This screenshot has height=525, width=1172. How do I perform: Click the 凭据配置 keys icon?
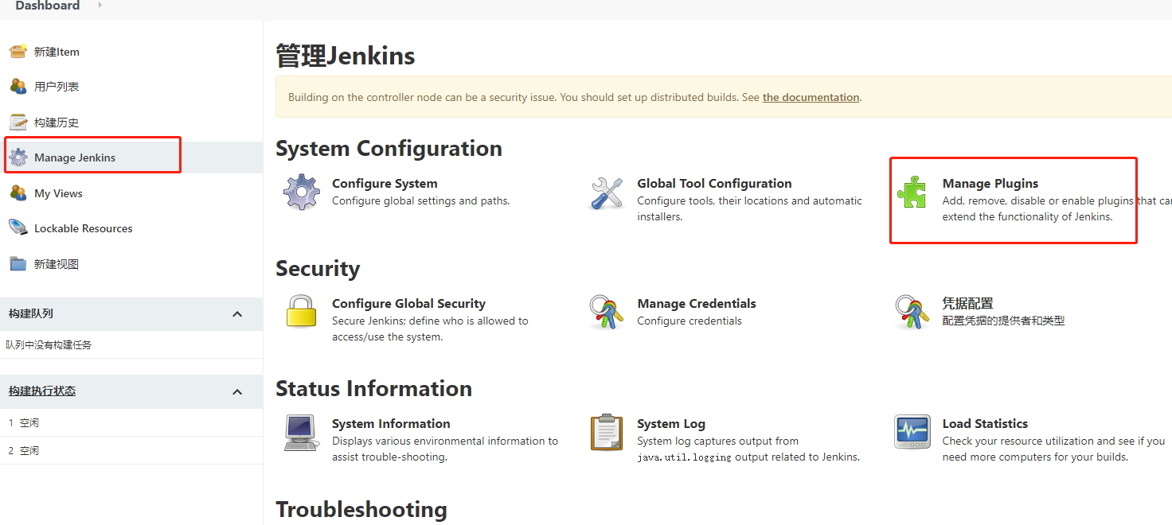[x=912, y=312]
